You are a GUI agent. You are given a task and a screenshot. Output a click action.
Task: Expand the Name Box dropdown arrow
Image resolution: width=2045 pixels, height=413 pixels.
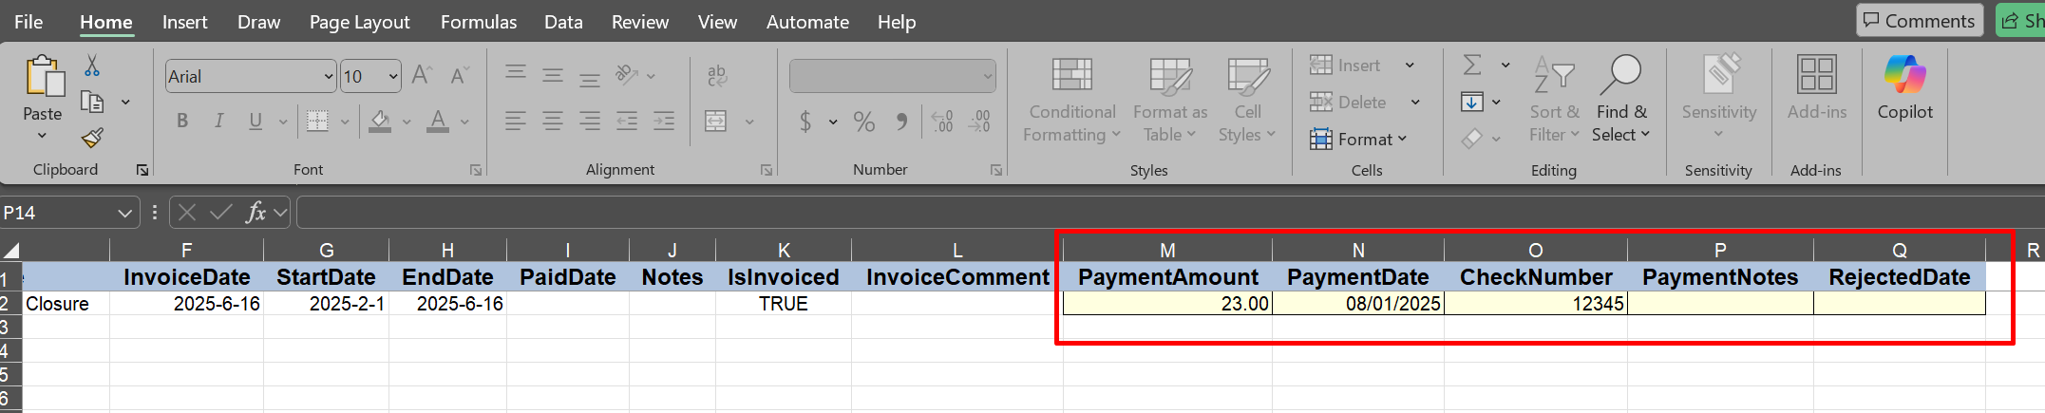[x=124, y=214]
